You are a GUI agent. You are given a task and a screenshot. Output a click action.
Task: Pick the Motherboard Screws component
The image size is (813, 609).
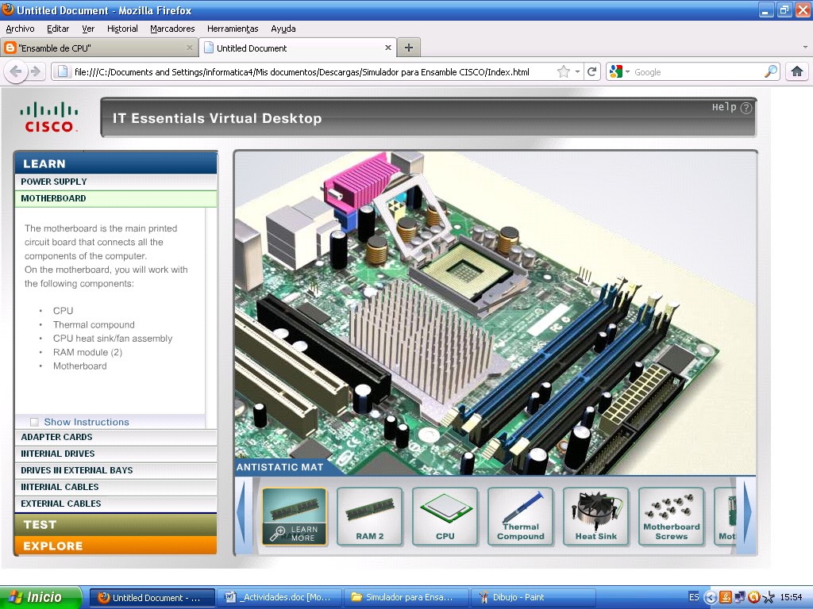pyautogui.click(x=671, y=516)
